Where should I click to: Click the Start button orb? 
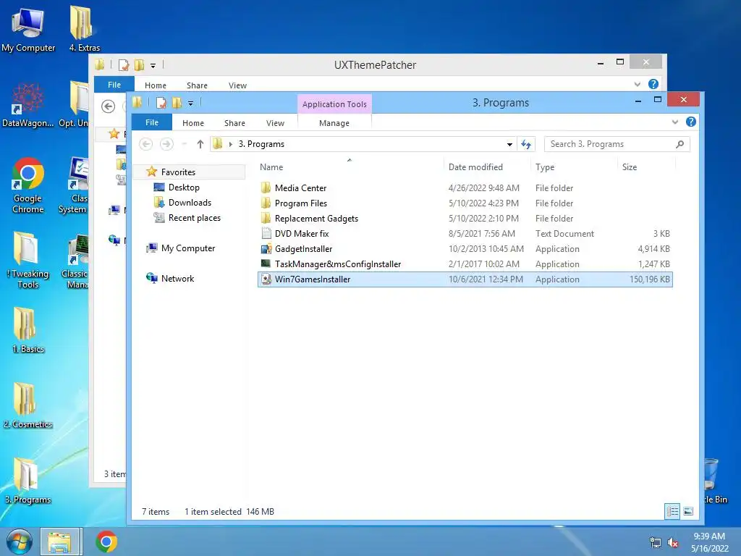pos(19,542)
